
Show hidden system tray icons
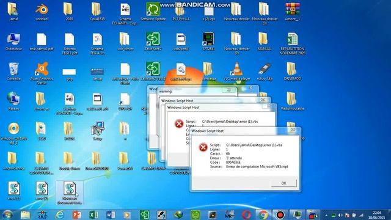326,215
